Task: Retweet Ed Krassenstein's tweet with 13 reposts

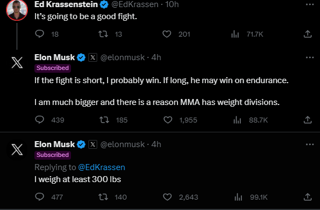Action: (103, 34)
